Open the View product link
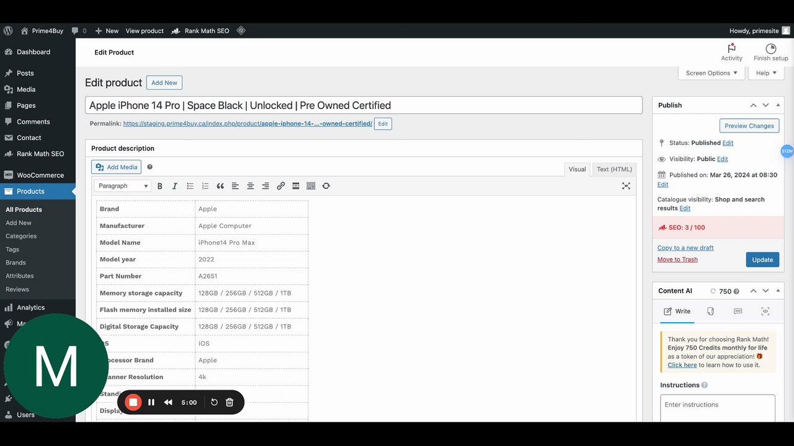The height and width of the screenshot is (446, 794). (x=145, y=30)
